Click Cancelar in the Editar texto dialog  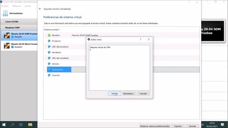click(x=143, y=94)
